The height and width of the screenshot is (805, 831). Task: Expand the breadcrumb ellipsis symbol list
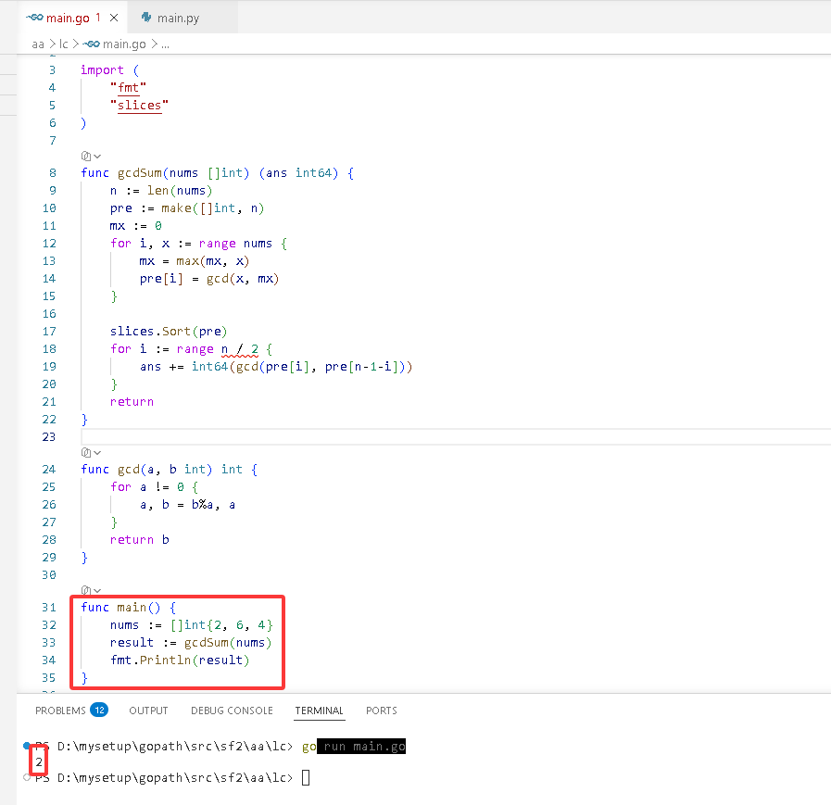coord(165,44)
